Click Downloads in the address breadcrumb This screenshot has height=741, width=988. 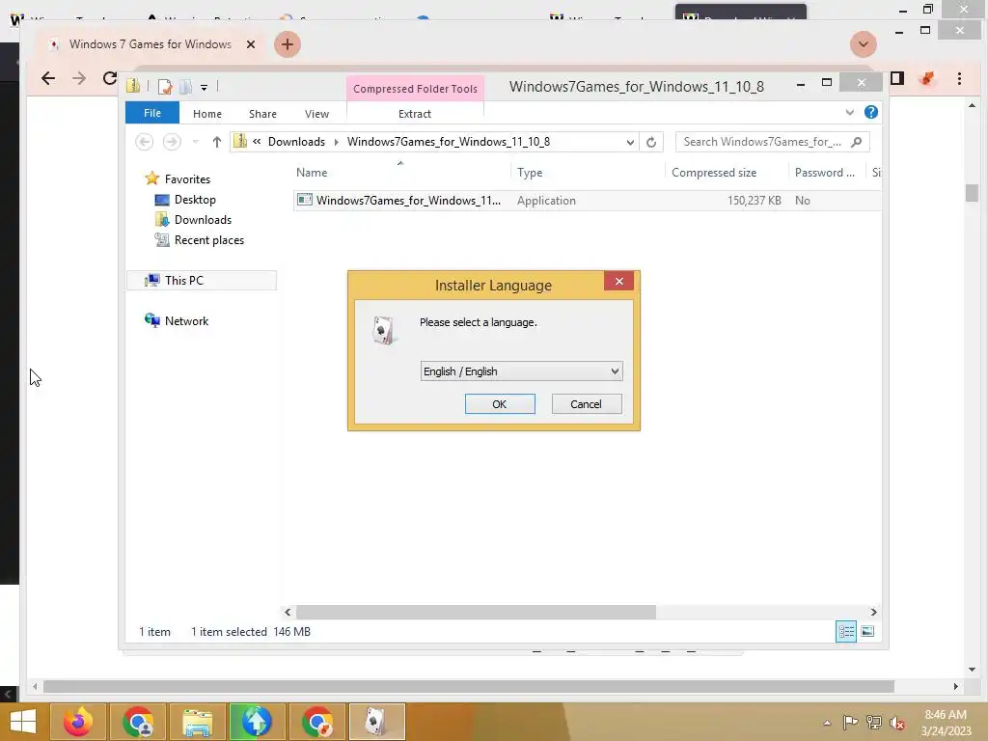click(x=296, y=142)
